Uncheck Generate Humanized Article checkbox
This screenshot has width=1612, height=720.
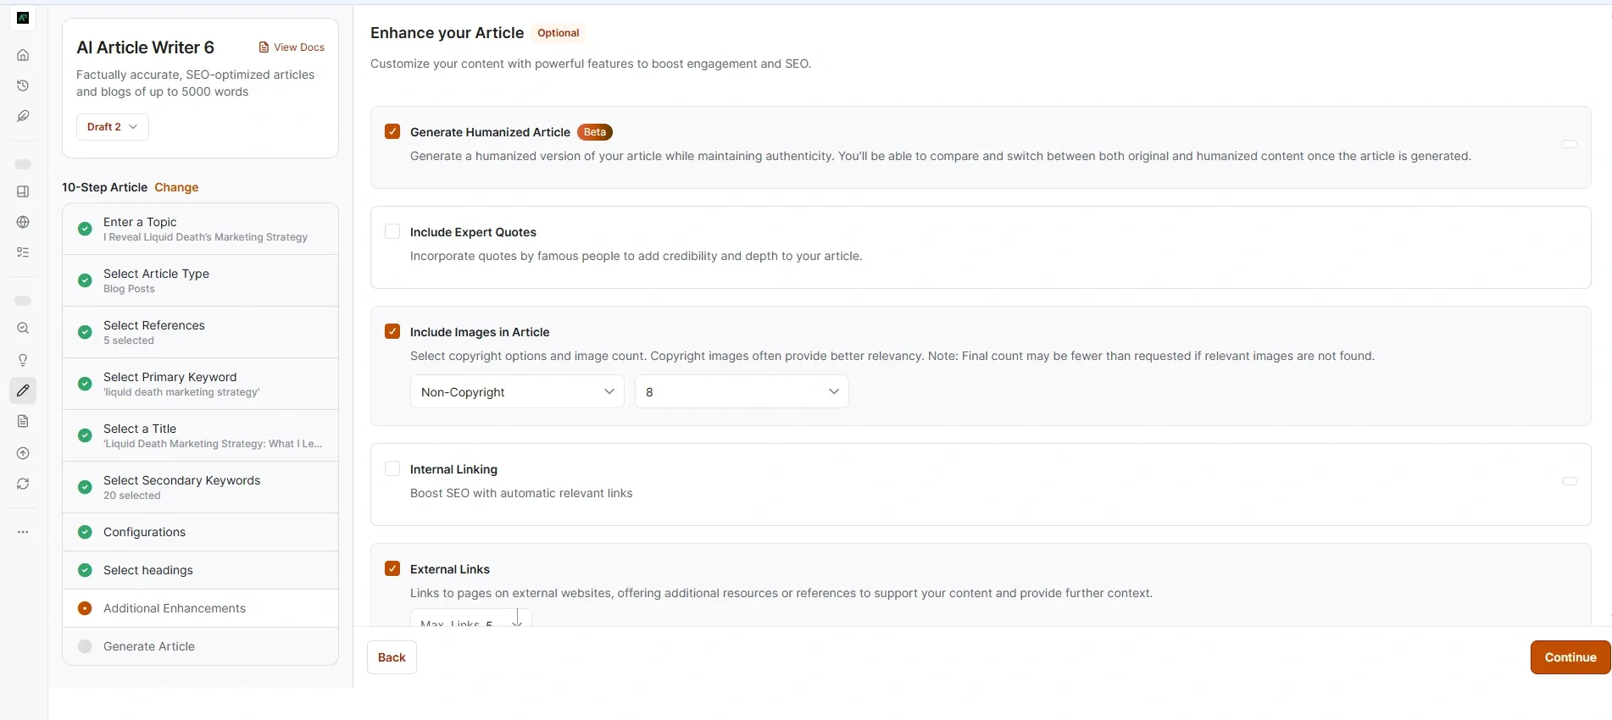[x=392, y=131]
